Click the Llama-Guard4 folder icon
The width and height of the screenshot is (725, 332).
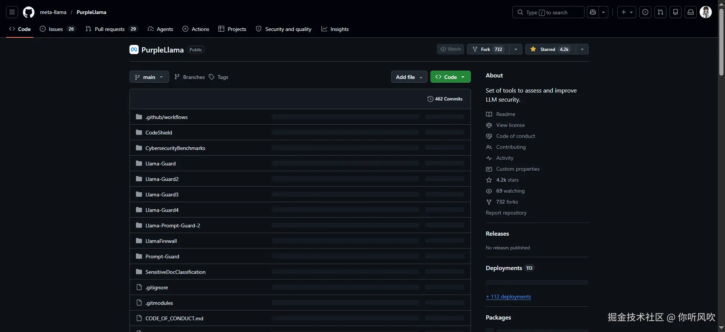[x=139, y=210]
